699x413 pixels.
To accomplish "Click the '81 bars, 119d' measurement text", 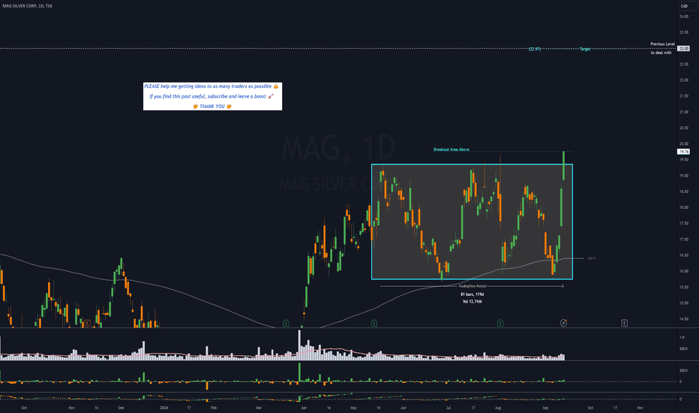I will [x=472, y=294].
